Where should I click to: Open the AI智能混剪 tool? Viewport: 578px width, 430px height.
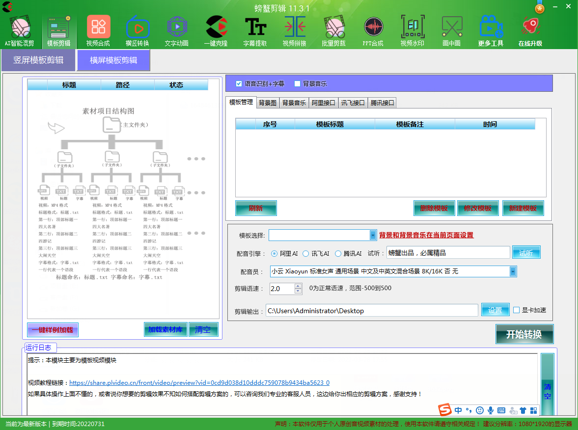[20, 30]
